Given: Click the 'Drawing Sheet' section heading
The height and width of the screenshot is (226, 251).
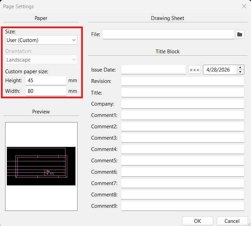Looking at the screenshot, I should (168, 18).
